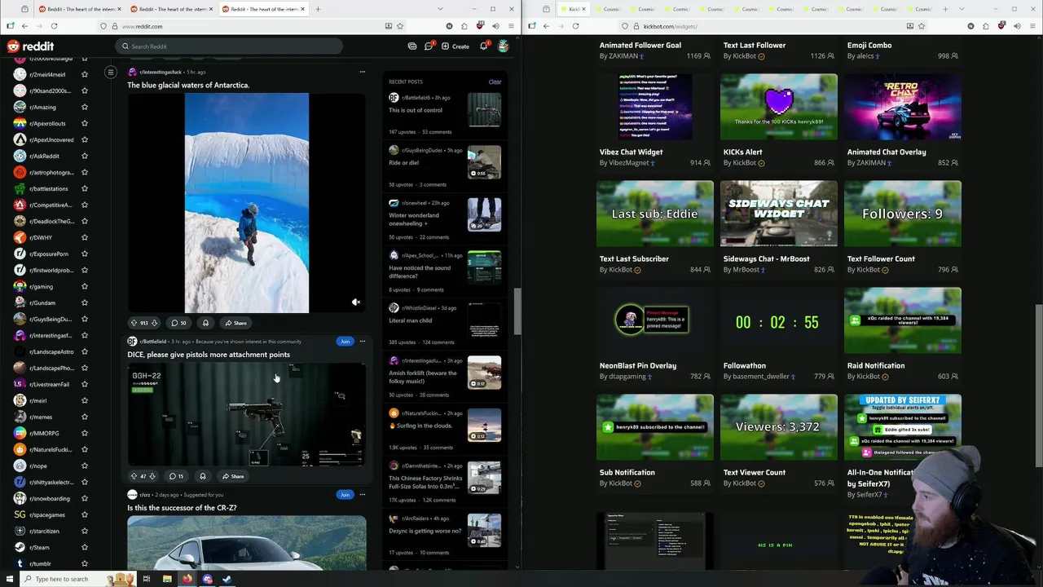Go back in the Reddit browser window
Viewport: 1043px width, 587px height.
(x=24, y=26)
